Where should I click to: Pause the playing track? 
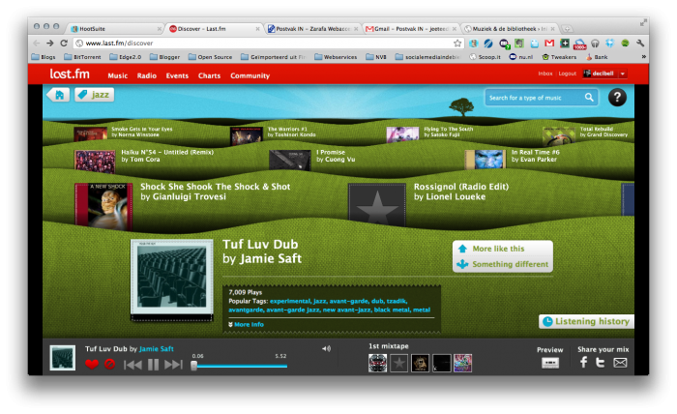pos(153,365)
